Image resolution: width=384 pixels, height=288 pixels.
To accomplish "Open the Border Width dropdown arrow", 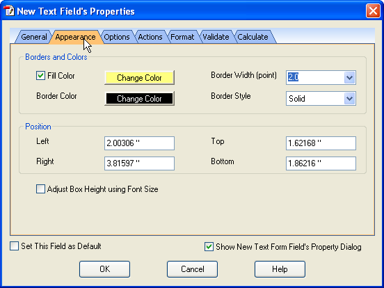I will click(x=349, y=78).
